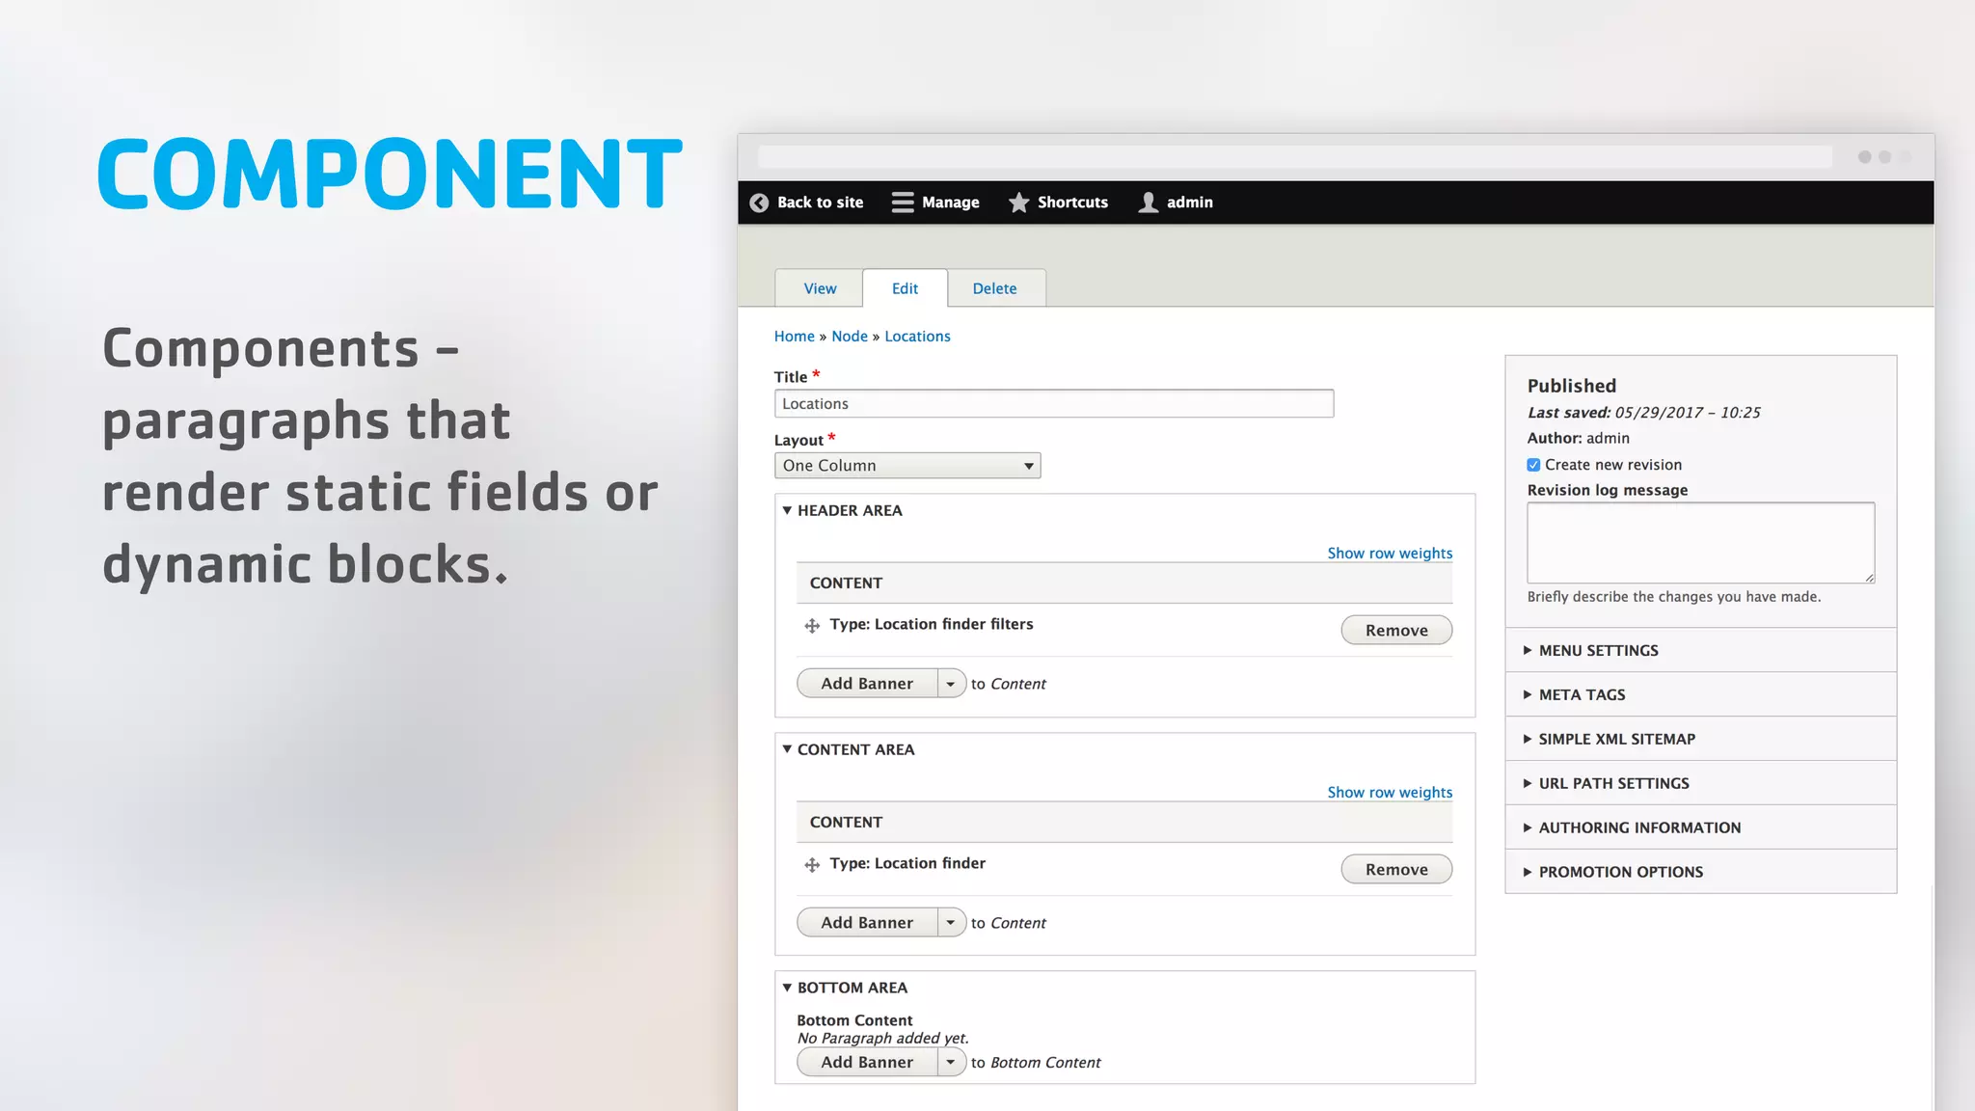Click the 'Briefly describe the changes' hint
Image resolution: width=1975 pixels, height=1111 pixels.
tap(1674, 597)
